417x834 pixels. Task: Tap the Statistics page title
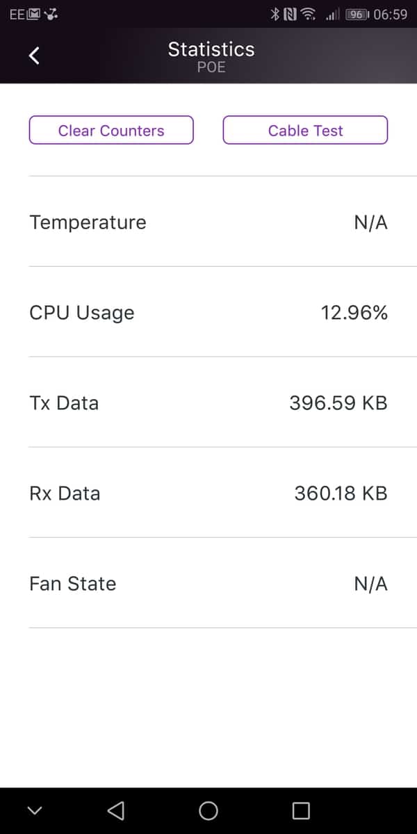point(211,49)
